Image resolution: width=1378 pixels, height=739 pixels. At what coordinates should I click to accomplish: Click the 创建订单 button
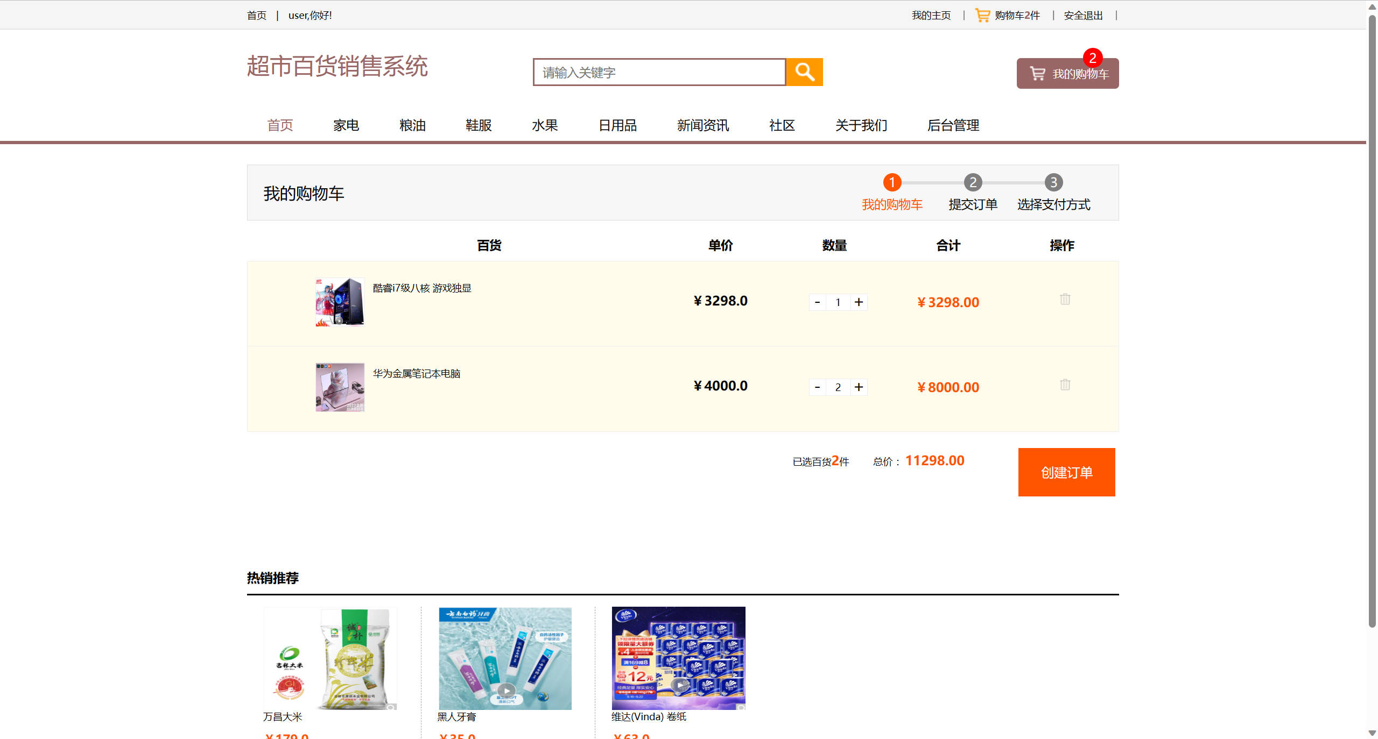coord(1066,472)
